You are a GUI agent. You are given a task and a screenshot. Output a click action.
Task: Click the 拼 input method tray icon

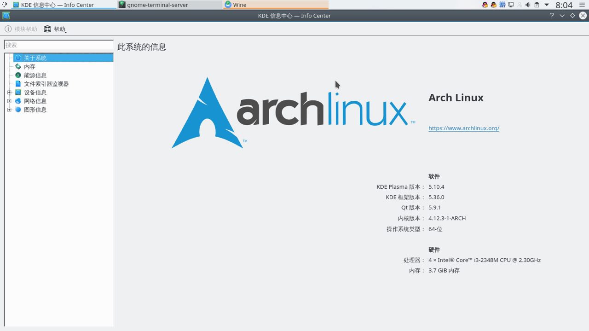tap(502, 5)
